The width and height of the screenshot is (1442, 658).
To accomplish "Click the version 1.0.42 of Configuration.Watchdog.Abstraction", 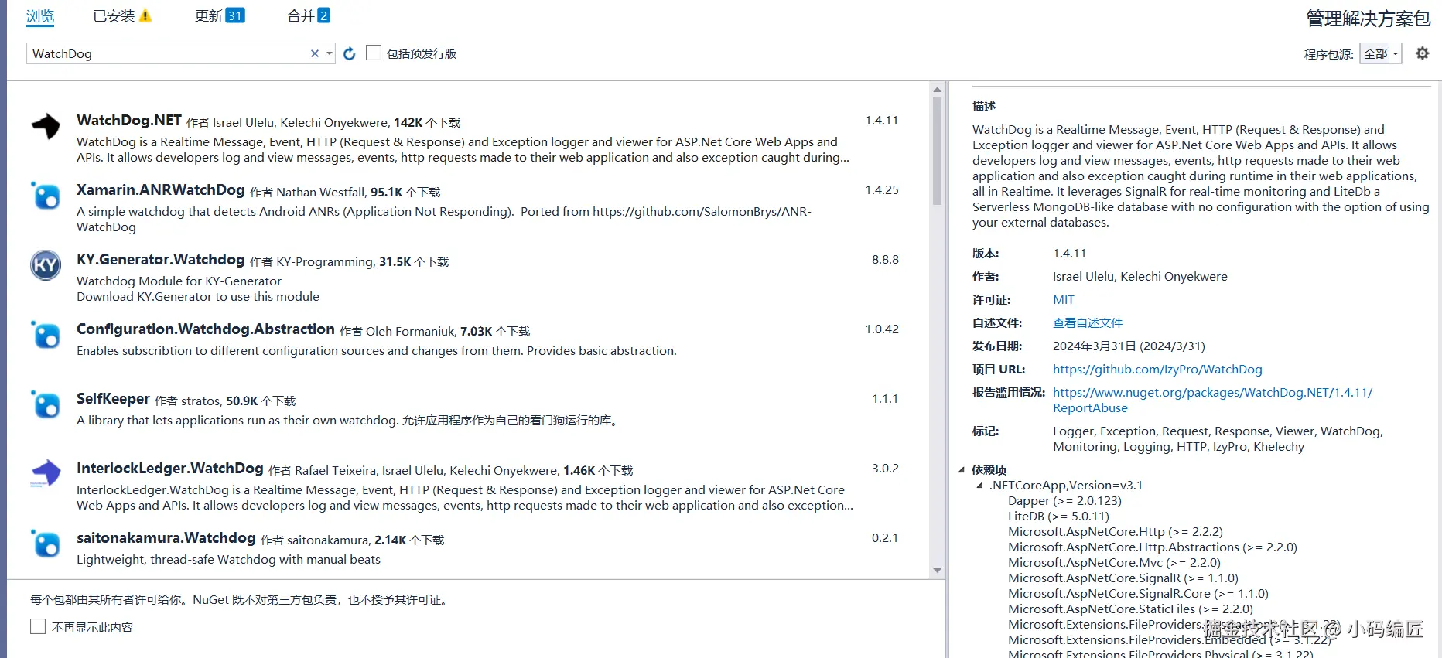I will coord(882,329).
